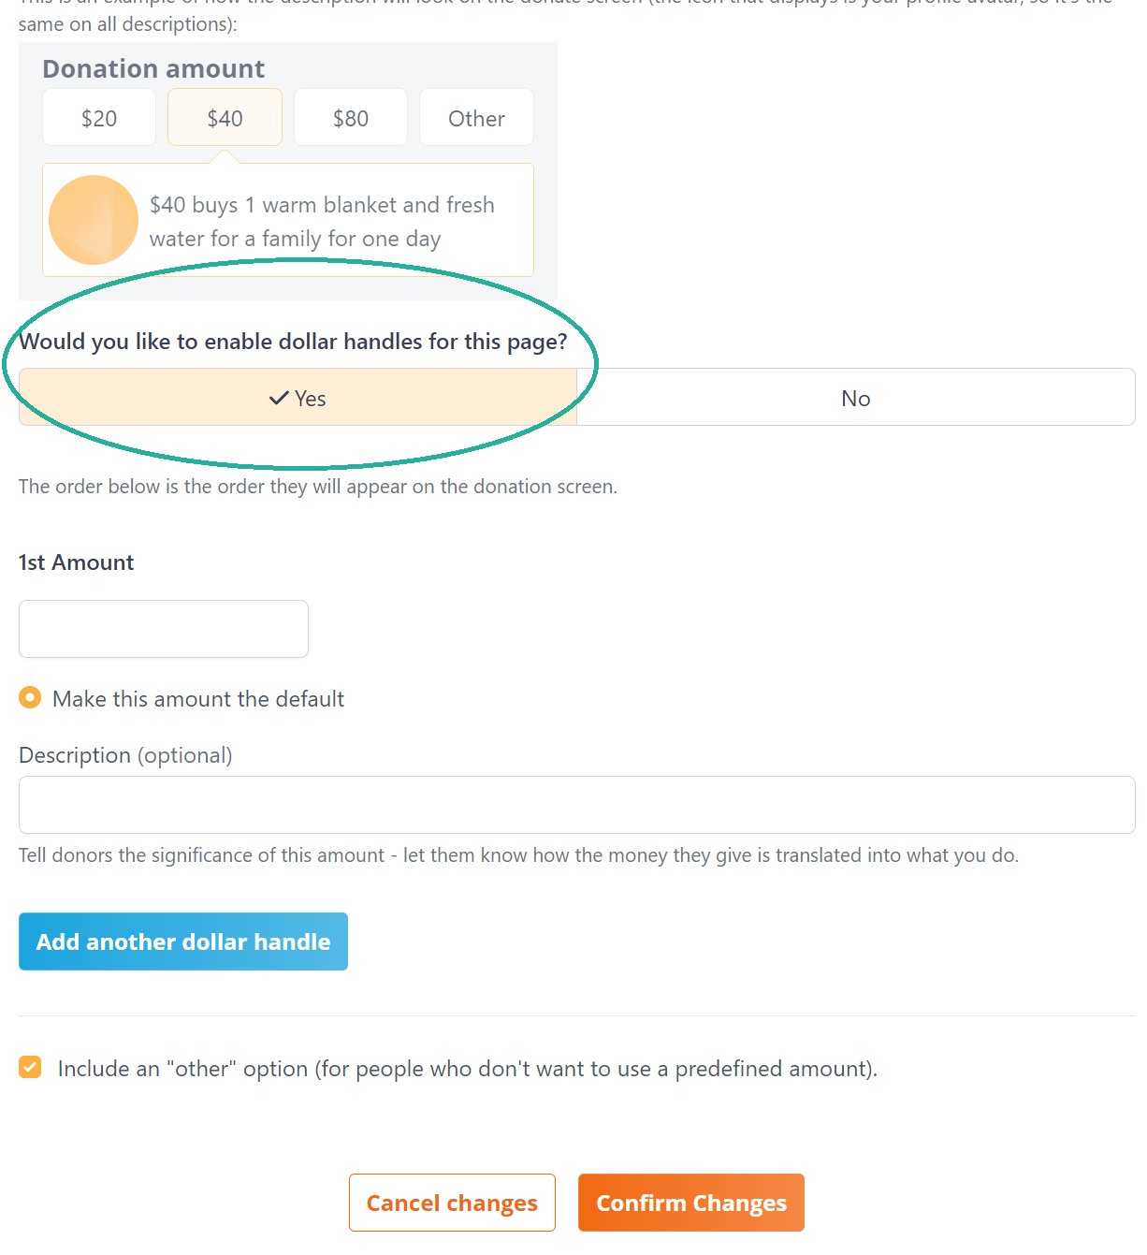This screenshot has width=1147, height=1255.
Task: Click into the Description (optional) text box
Action: pos(577,805)
